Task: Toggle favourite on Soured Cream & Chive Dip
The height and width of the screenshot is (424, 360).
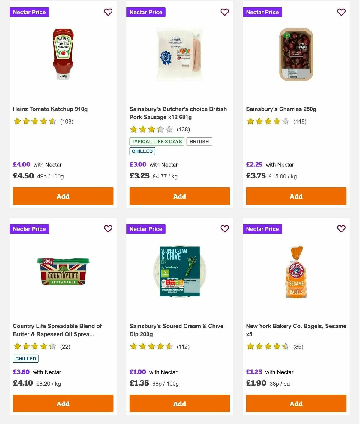Action: [x=224, y=228]
